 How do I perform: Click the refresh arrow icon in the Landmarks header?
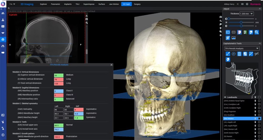click(x=252, y=97)
